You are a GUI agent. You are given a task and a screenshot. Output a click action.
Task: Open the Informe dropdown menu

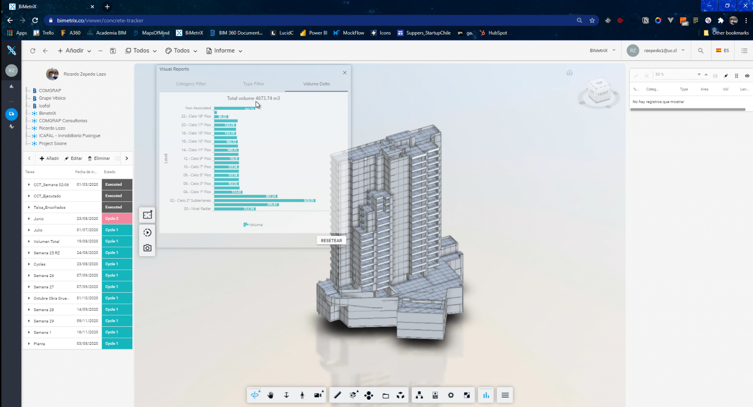point(224,51)
